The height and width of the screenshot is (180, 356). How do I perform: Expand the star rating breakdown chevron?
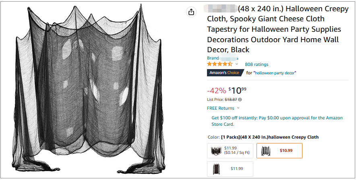(237, 64)
